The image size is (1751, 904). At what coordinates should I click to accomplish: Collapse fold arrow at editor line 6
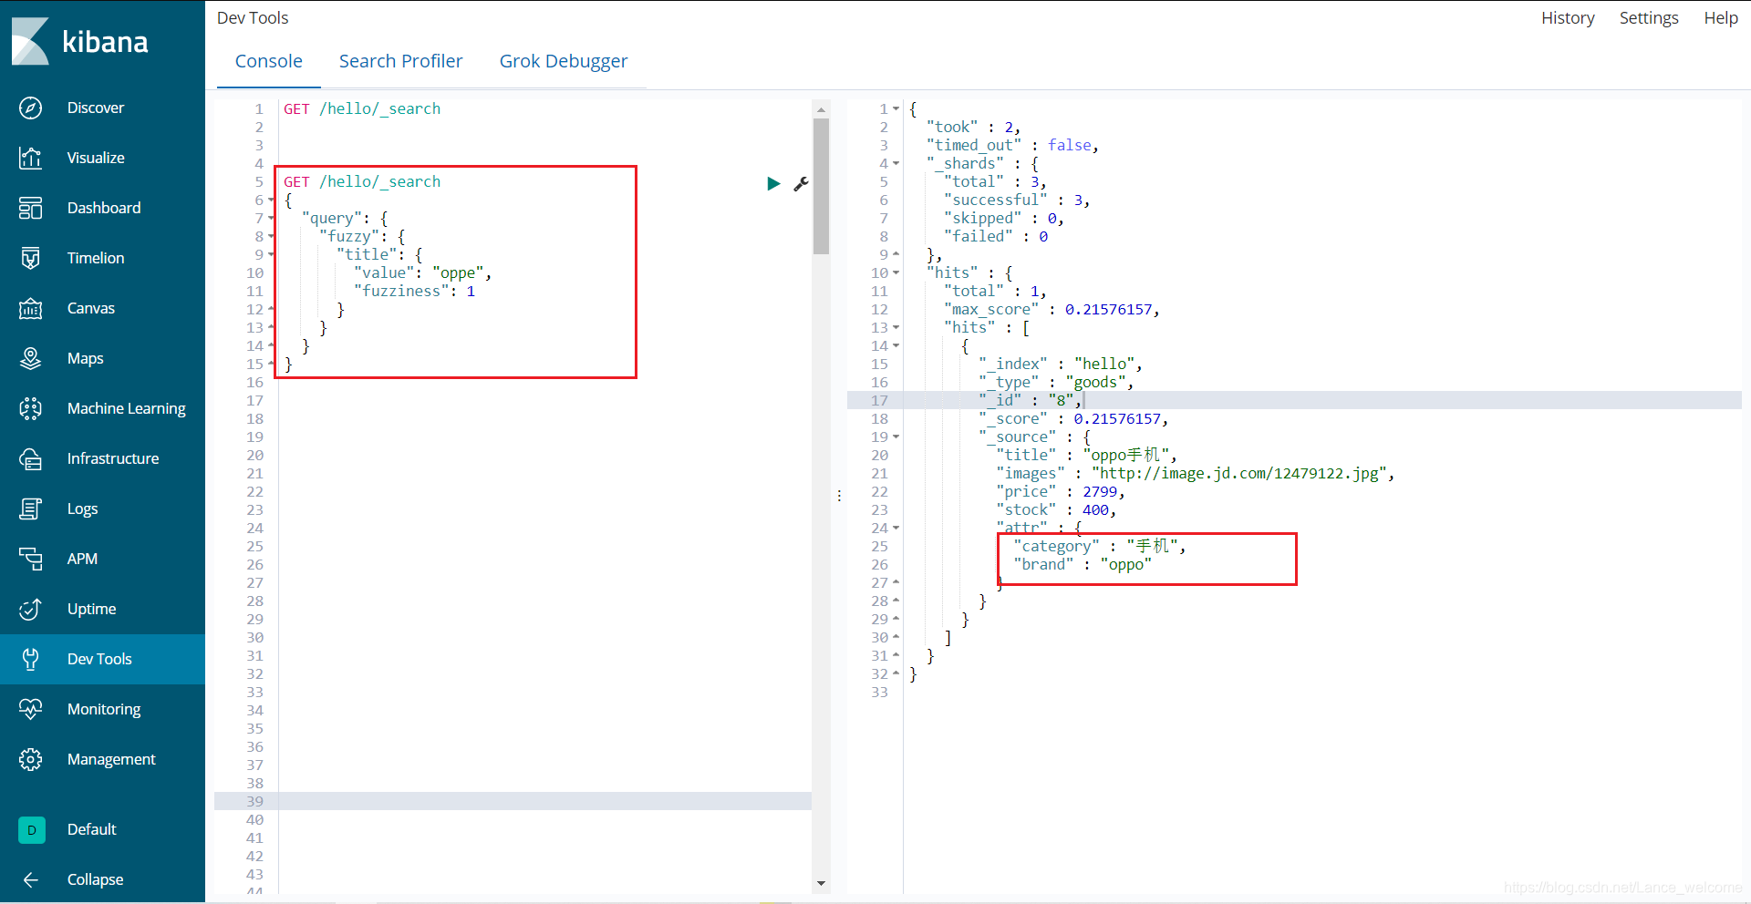click(x=271, y=200)
